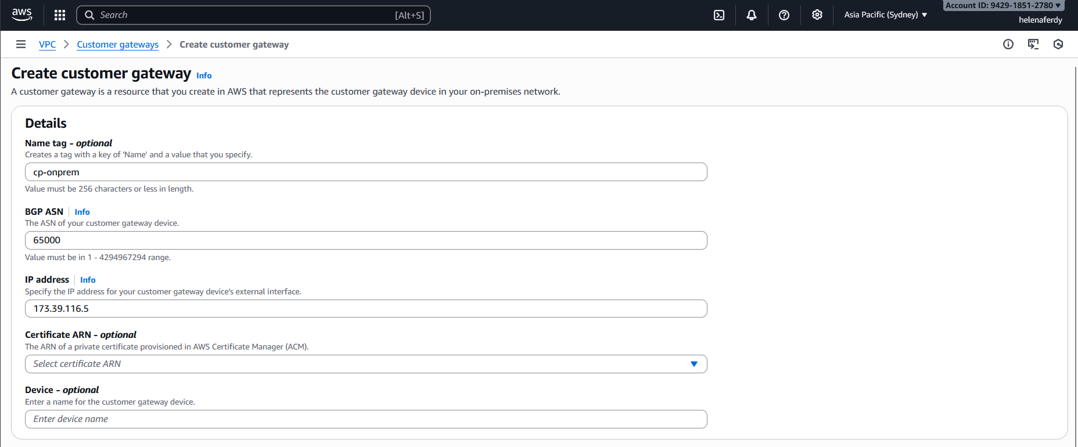Screen dimensions: 1078x447
Task: Open the help question mark menu
Action: 784,15
